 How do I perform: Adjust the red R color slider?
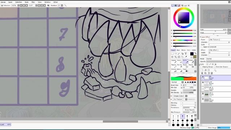(x=183, y=30)
